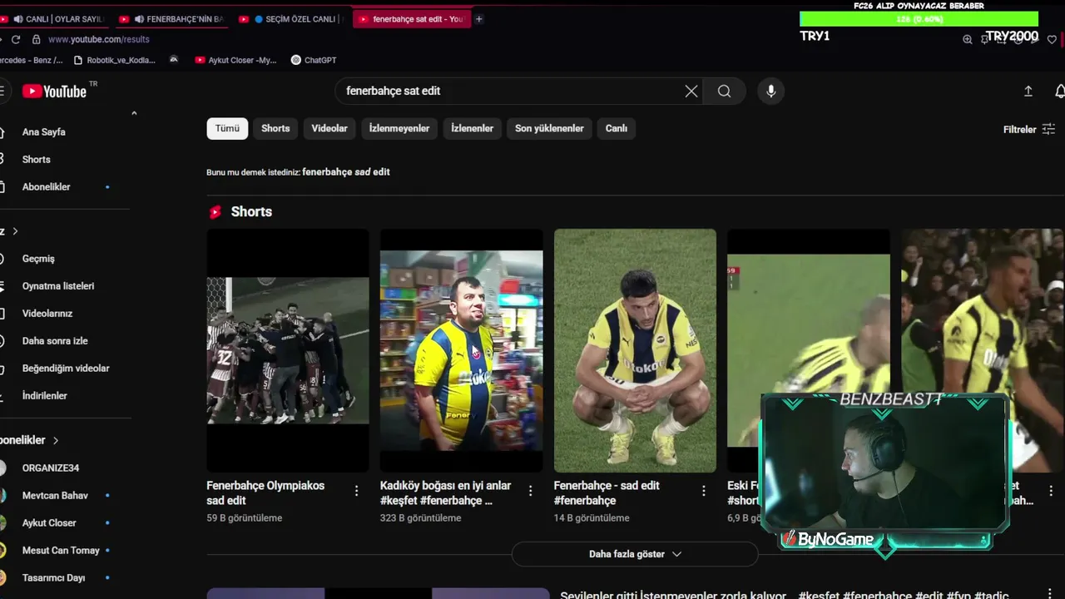Screen dimensions: 1065x599
Task: Reload the page in browser
Action: 15,39
